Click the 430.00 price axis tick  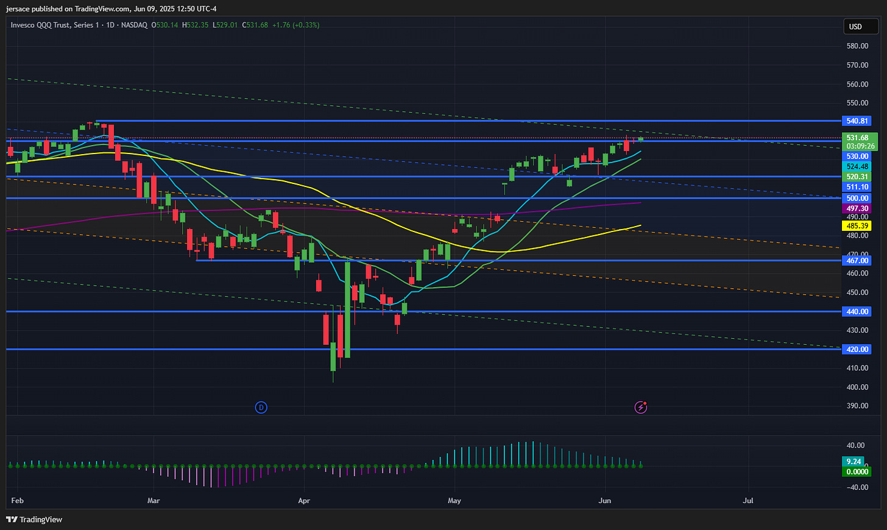click(857, 330)
